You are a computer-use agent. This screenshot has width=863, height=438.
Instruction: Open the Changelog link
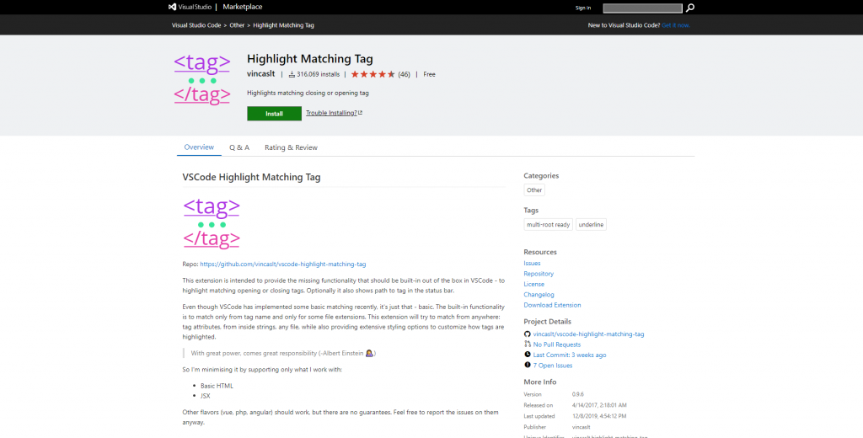(x=539, y=294)
